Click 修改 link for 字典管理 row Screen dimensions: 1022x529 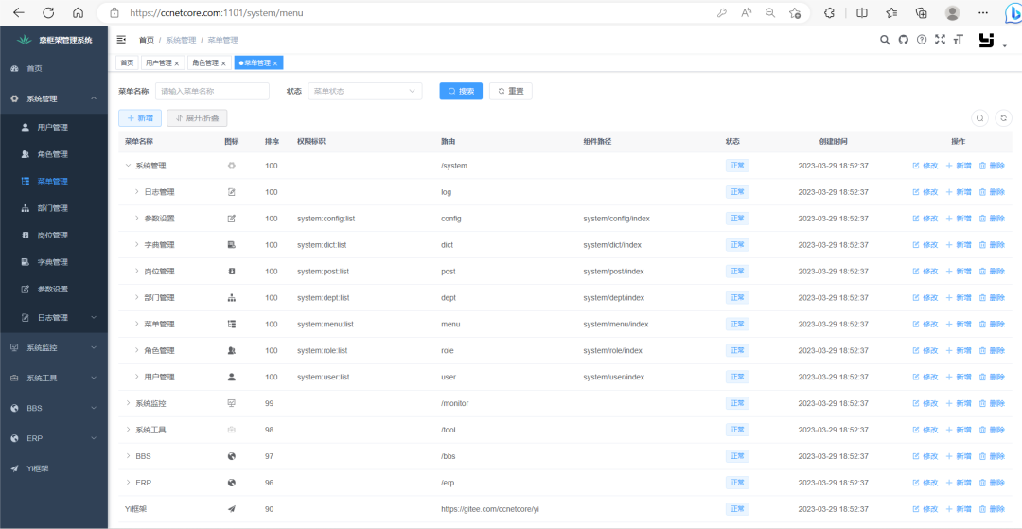(925, 245)
